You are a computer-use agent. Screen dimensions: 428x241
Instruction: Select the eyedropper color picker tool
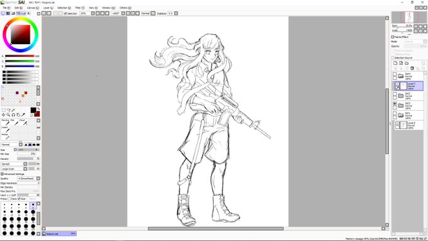(23, 115)
